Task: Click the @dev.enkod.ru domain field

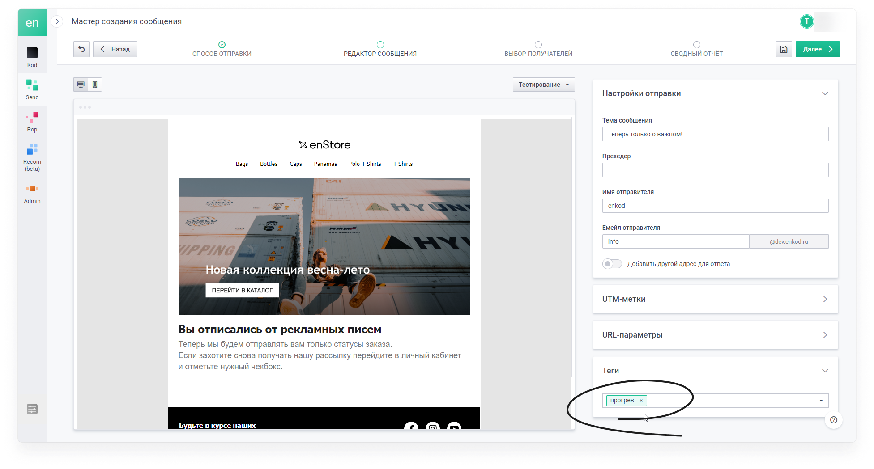Action: pos(789,241)
